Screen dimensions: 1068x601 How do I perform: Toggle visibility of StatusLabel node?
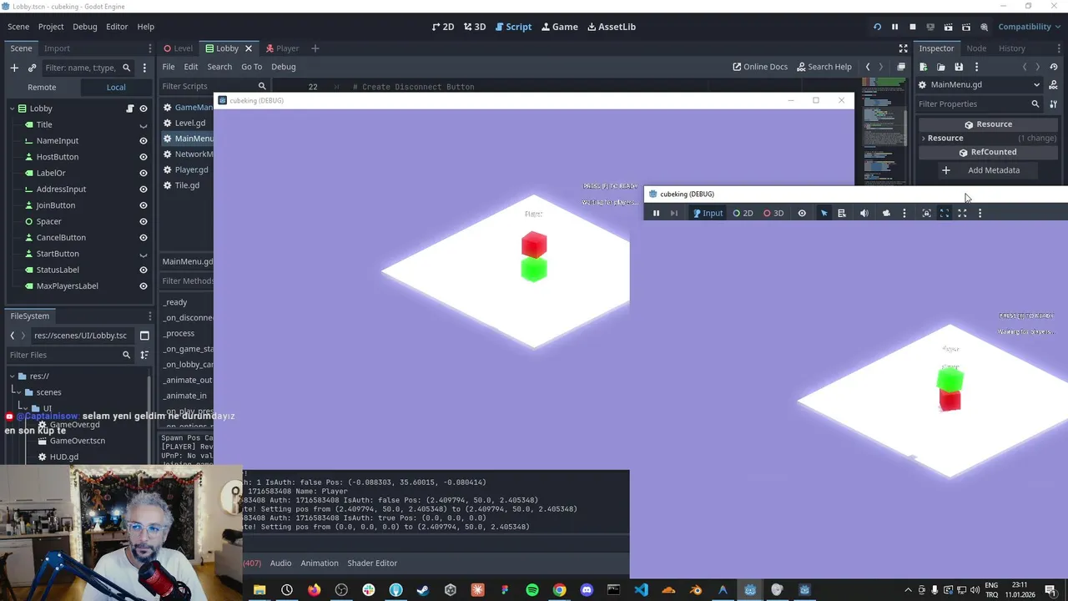pyautogui.click(x=144, y=270)
